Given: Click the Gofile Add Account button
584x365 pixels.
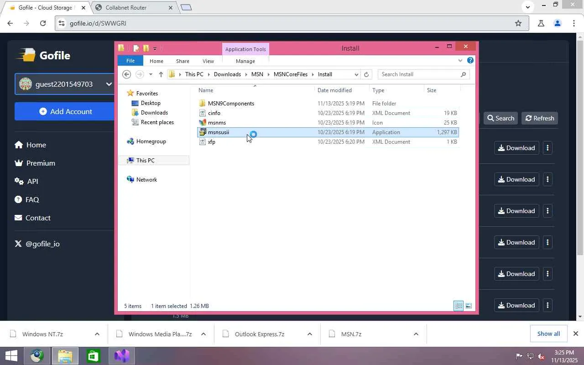Looking at the screenshot, I should pyautogui.click(x=64, y=111).
